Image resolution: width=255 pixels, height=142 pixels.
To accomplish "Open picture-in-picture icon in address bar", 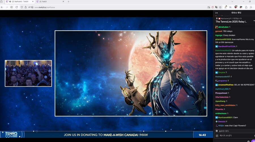I will (x=209, y=7).
